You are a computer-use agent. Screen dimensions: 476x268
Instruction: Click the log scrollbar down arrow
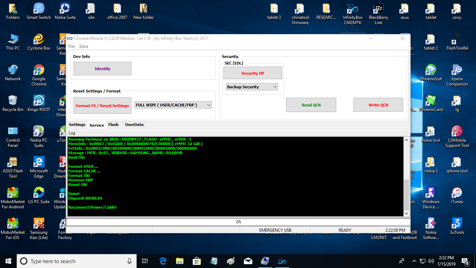[407, 213]
